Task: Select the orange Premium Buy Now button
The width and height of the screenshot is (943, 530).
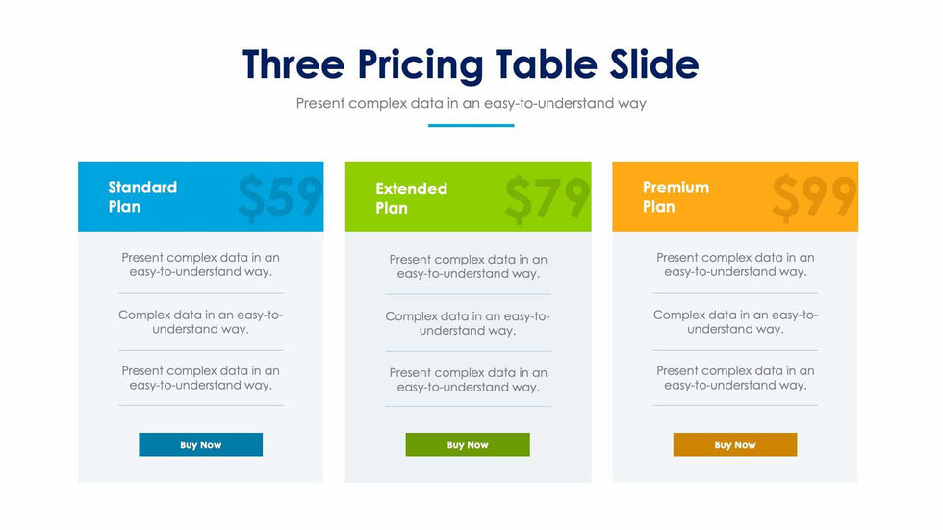Action: (x=735, y=444)
